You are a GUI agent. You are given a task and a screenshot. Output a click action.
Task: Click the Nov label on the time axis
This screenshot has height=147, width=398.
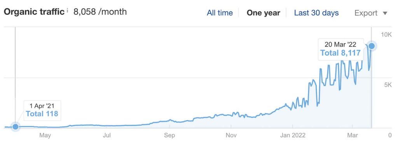(x=231, y=135)
